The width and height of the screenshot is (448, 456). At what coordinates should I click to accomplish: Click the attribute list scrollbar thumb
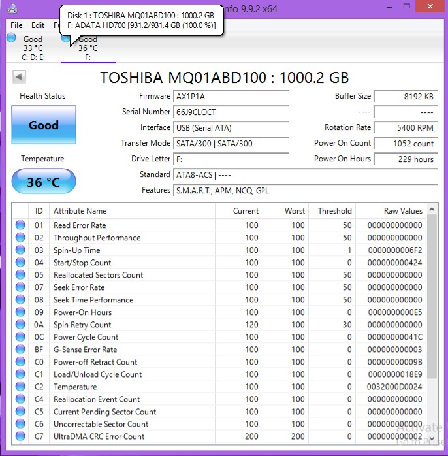point(432,297)
